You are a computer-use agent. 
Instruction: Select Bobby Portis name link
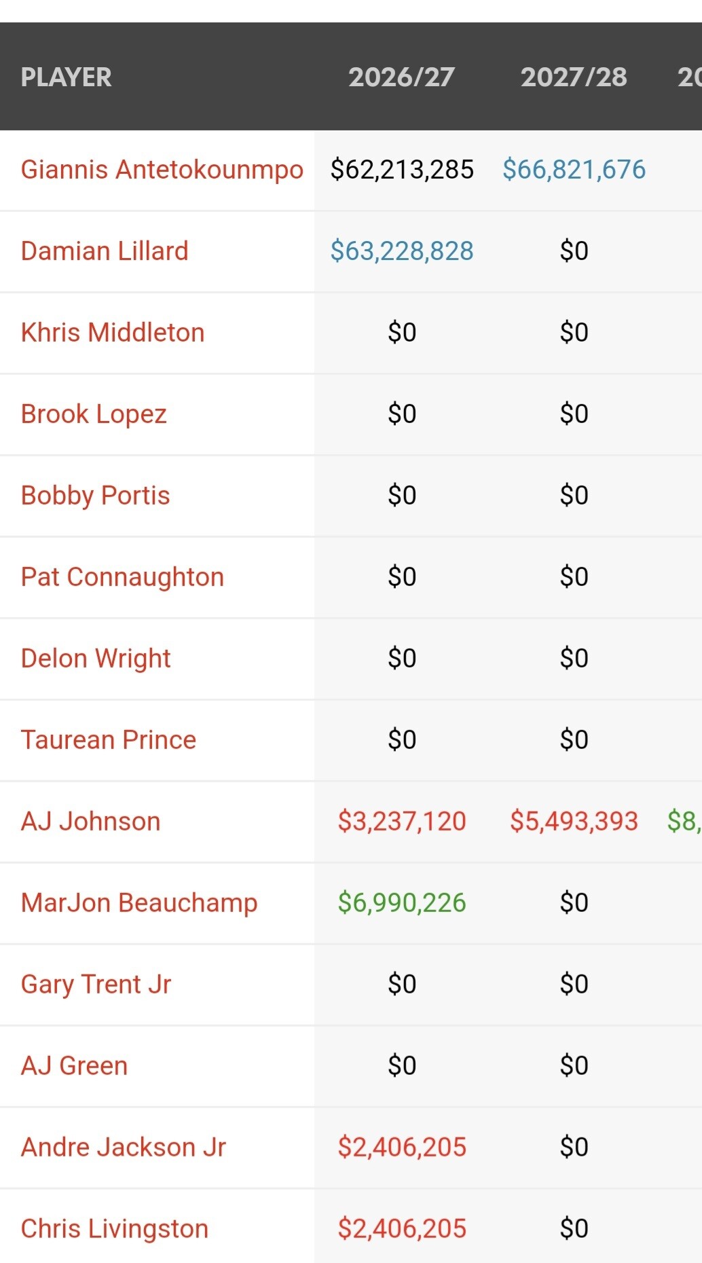[x=95, y=496]
